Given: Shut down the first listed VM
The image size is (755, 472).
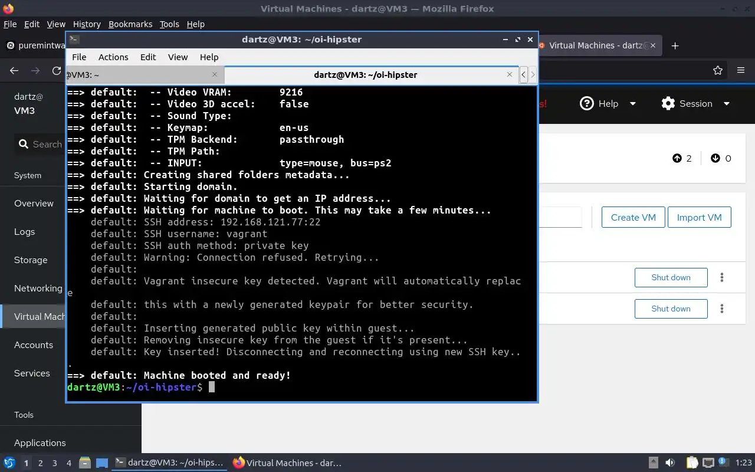Looking at the screenshot, I should click(671, 277).
